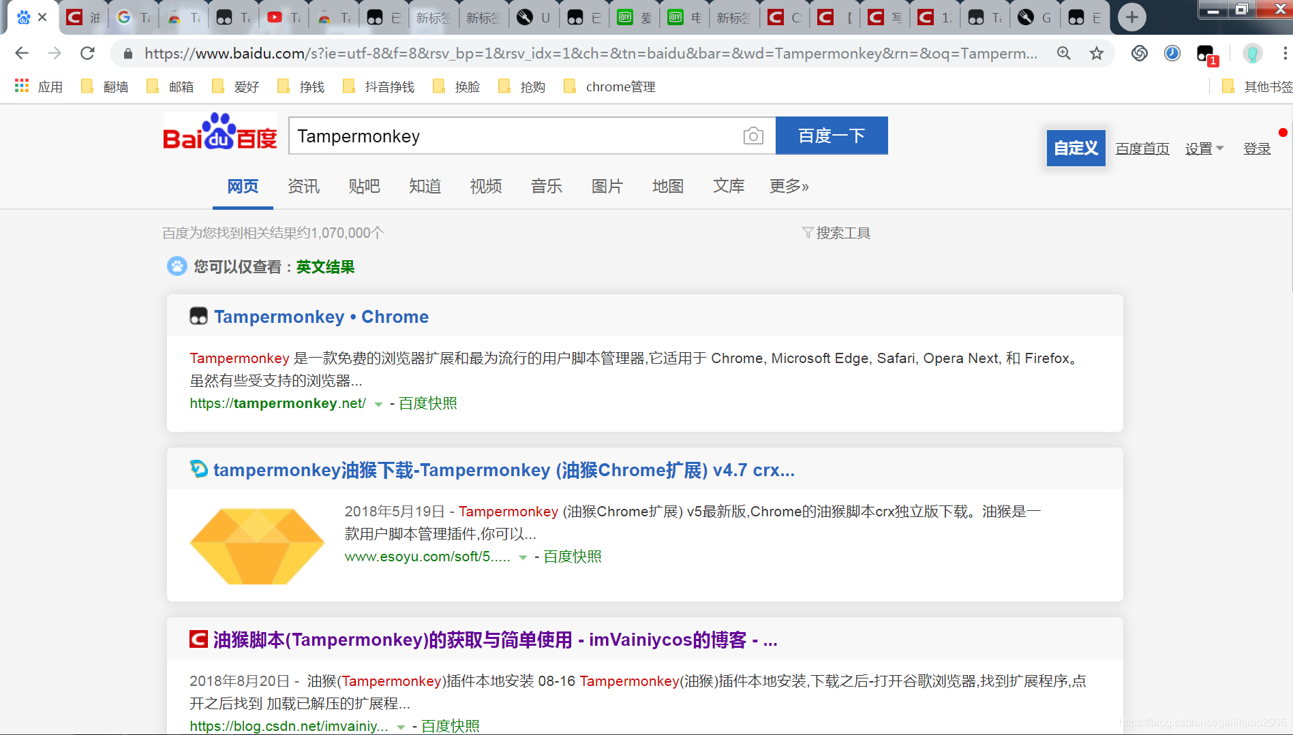Open the Tampermonkey • Chrome result

click(x=321, y=317)
